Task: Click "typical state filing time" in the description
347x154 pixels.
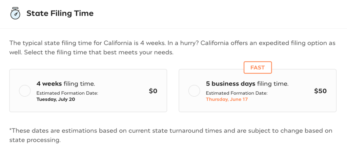Action: (55, 43)
